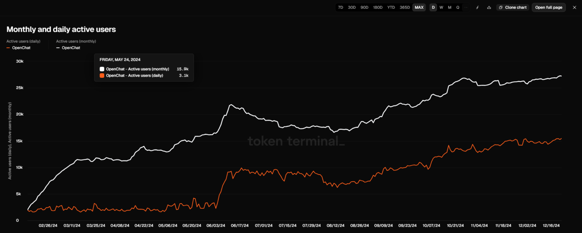Click the '30k' y-axis label
Image resolution: width=582 pixels, height=233 pixels.
click(x=20, y=61)
